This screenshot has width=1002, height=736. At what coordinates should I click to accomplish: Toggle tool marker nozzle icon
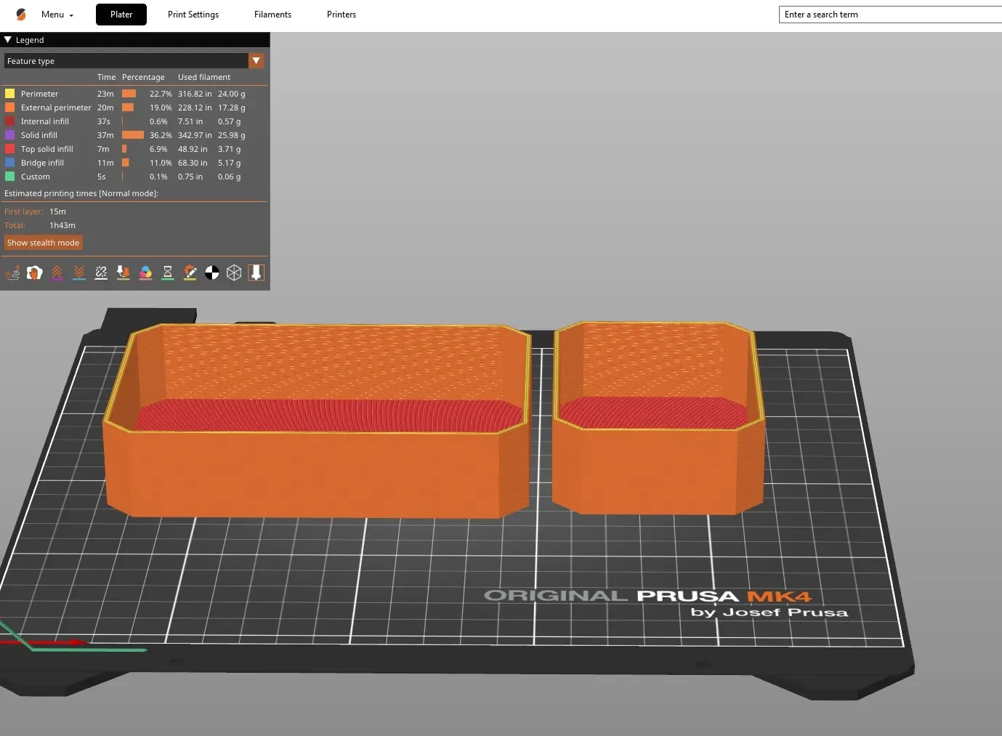[256, 272]
